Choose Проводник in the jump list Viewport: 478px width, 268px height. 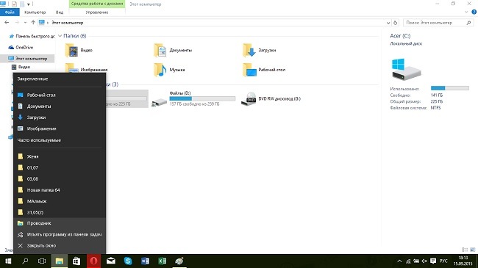(60, 223)
